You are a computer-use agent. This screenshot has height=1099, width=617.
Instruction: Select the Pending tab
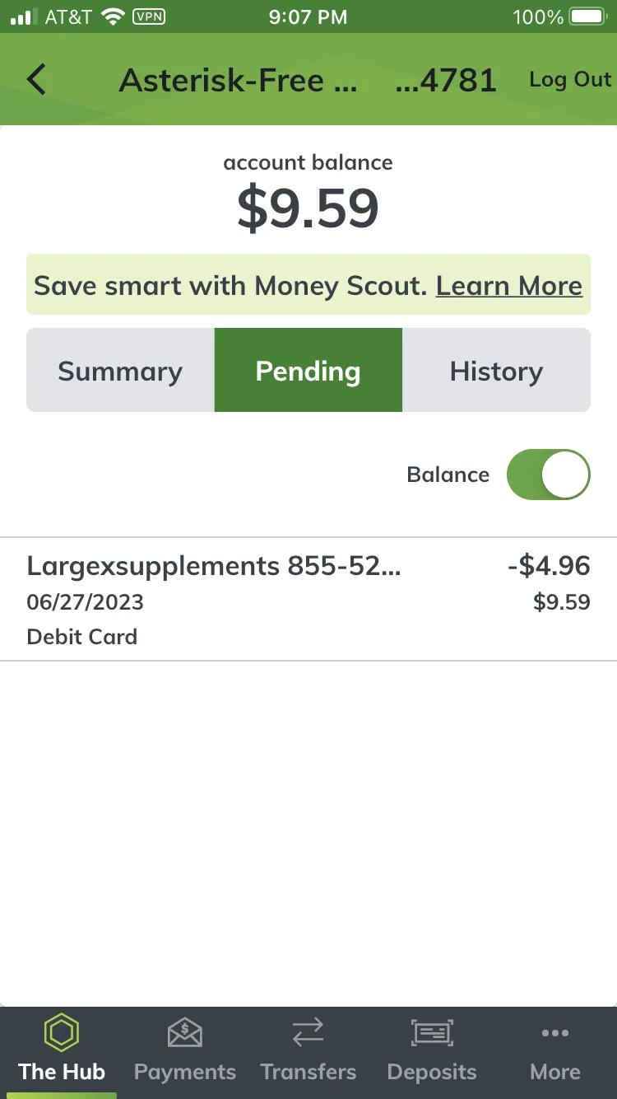(308, 371)
